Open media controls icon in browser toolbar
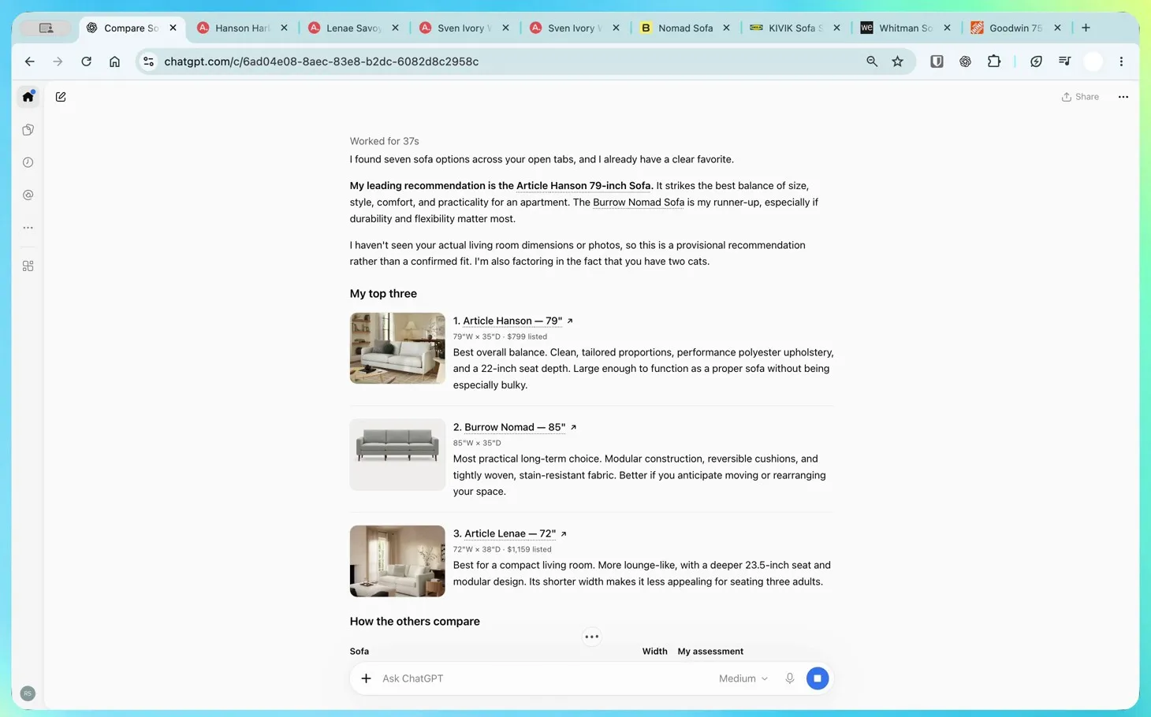Screen dimensions: 1151x717 [x=1064, y=61]
